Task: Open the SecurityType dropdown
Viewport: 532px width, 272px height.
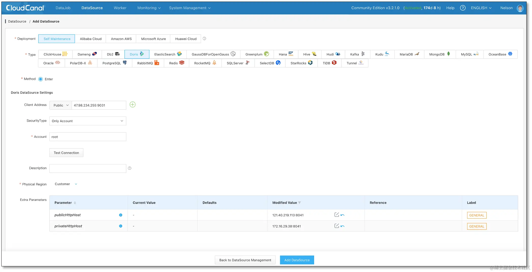Action: 88,121
